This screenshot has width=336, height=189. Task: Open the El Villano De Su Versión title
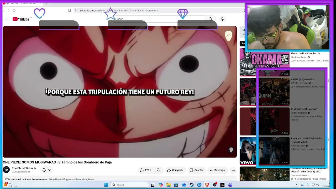tap(304, 109)
